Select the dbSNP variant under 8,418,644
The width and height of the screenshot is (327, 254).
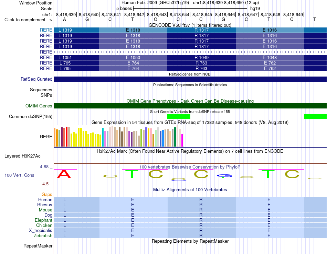[179, 116]
